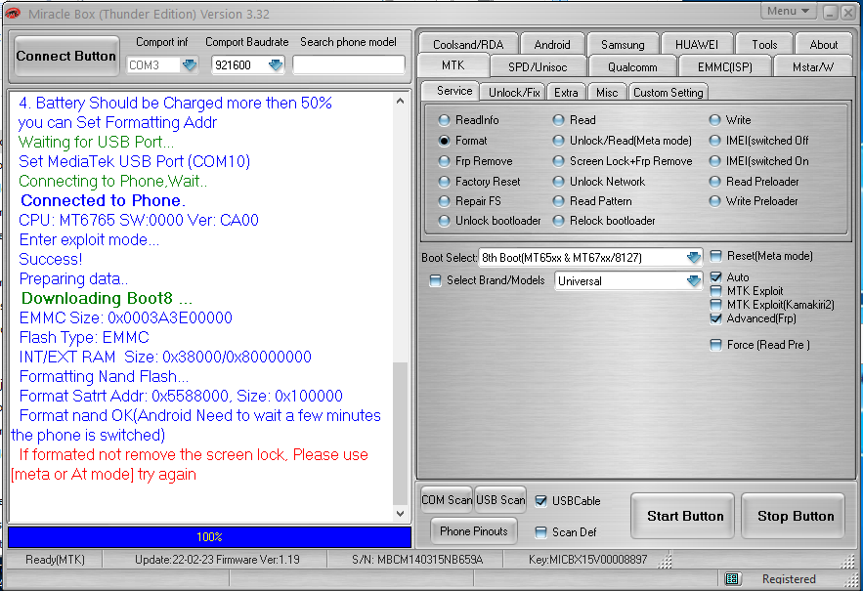Image resolution: width=863 pixels, height=591 pixels.
Task: Click the Stop Button
Action: pos(793,516)
